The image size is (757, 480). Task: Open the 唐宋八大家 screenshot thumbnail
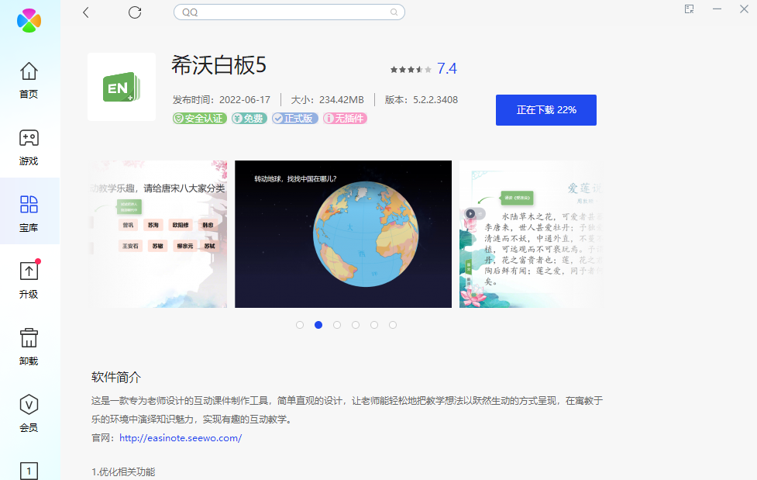point(157,234)
